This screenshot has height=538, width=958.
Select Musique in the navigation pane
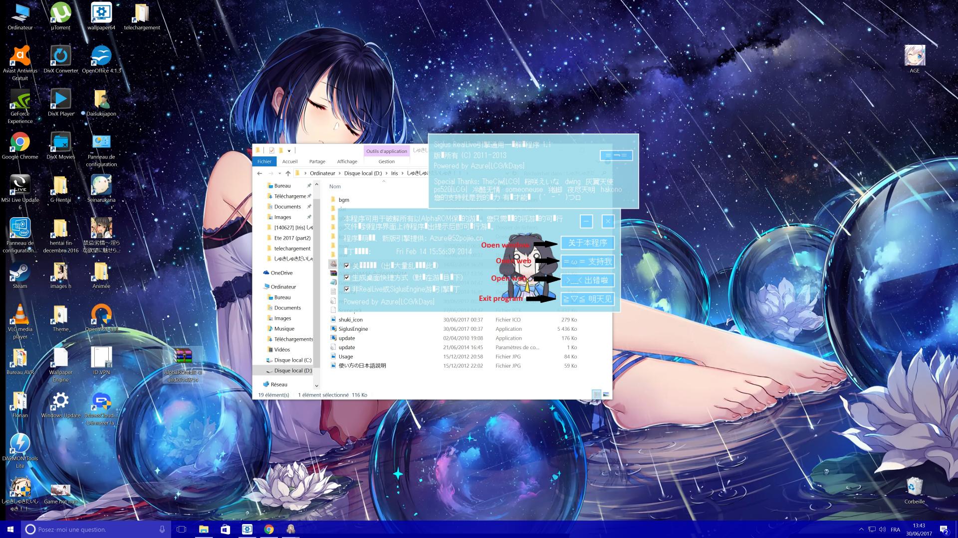pos(284,328)
